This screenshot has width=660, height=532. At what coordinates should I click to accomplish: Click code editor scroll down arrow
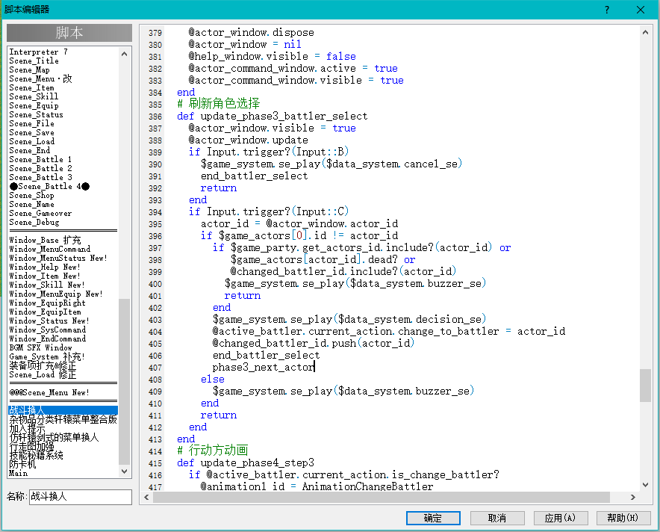point(645,485)
